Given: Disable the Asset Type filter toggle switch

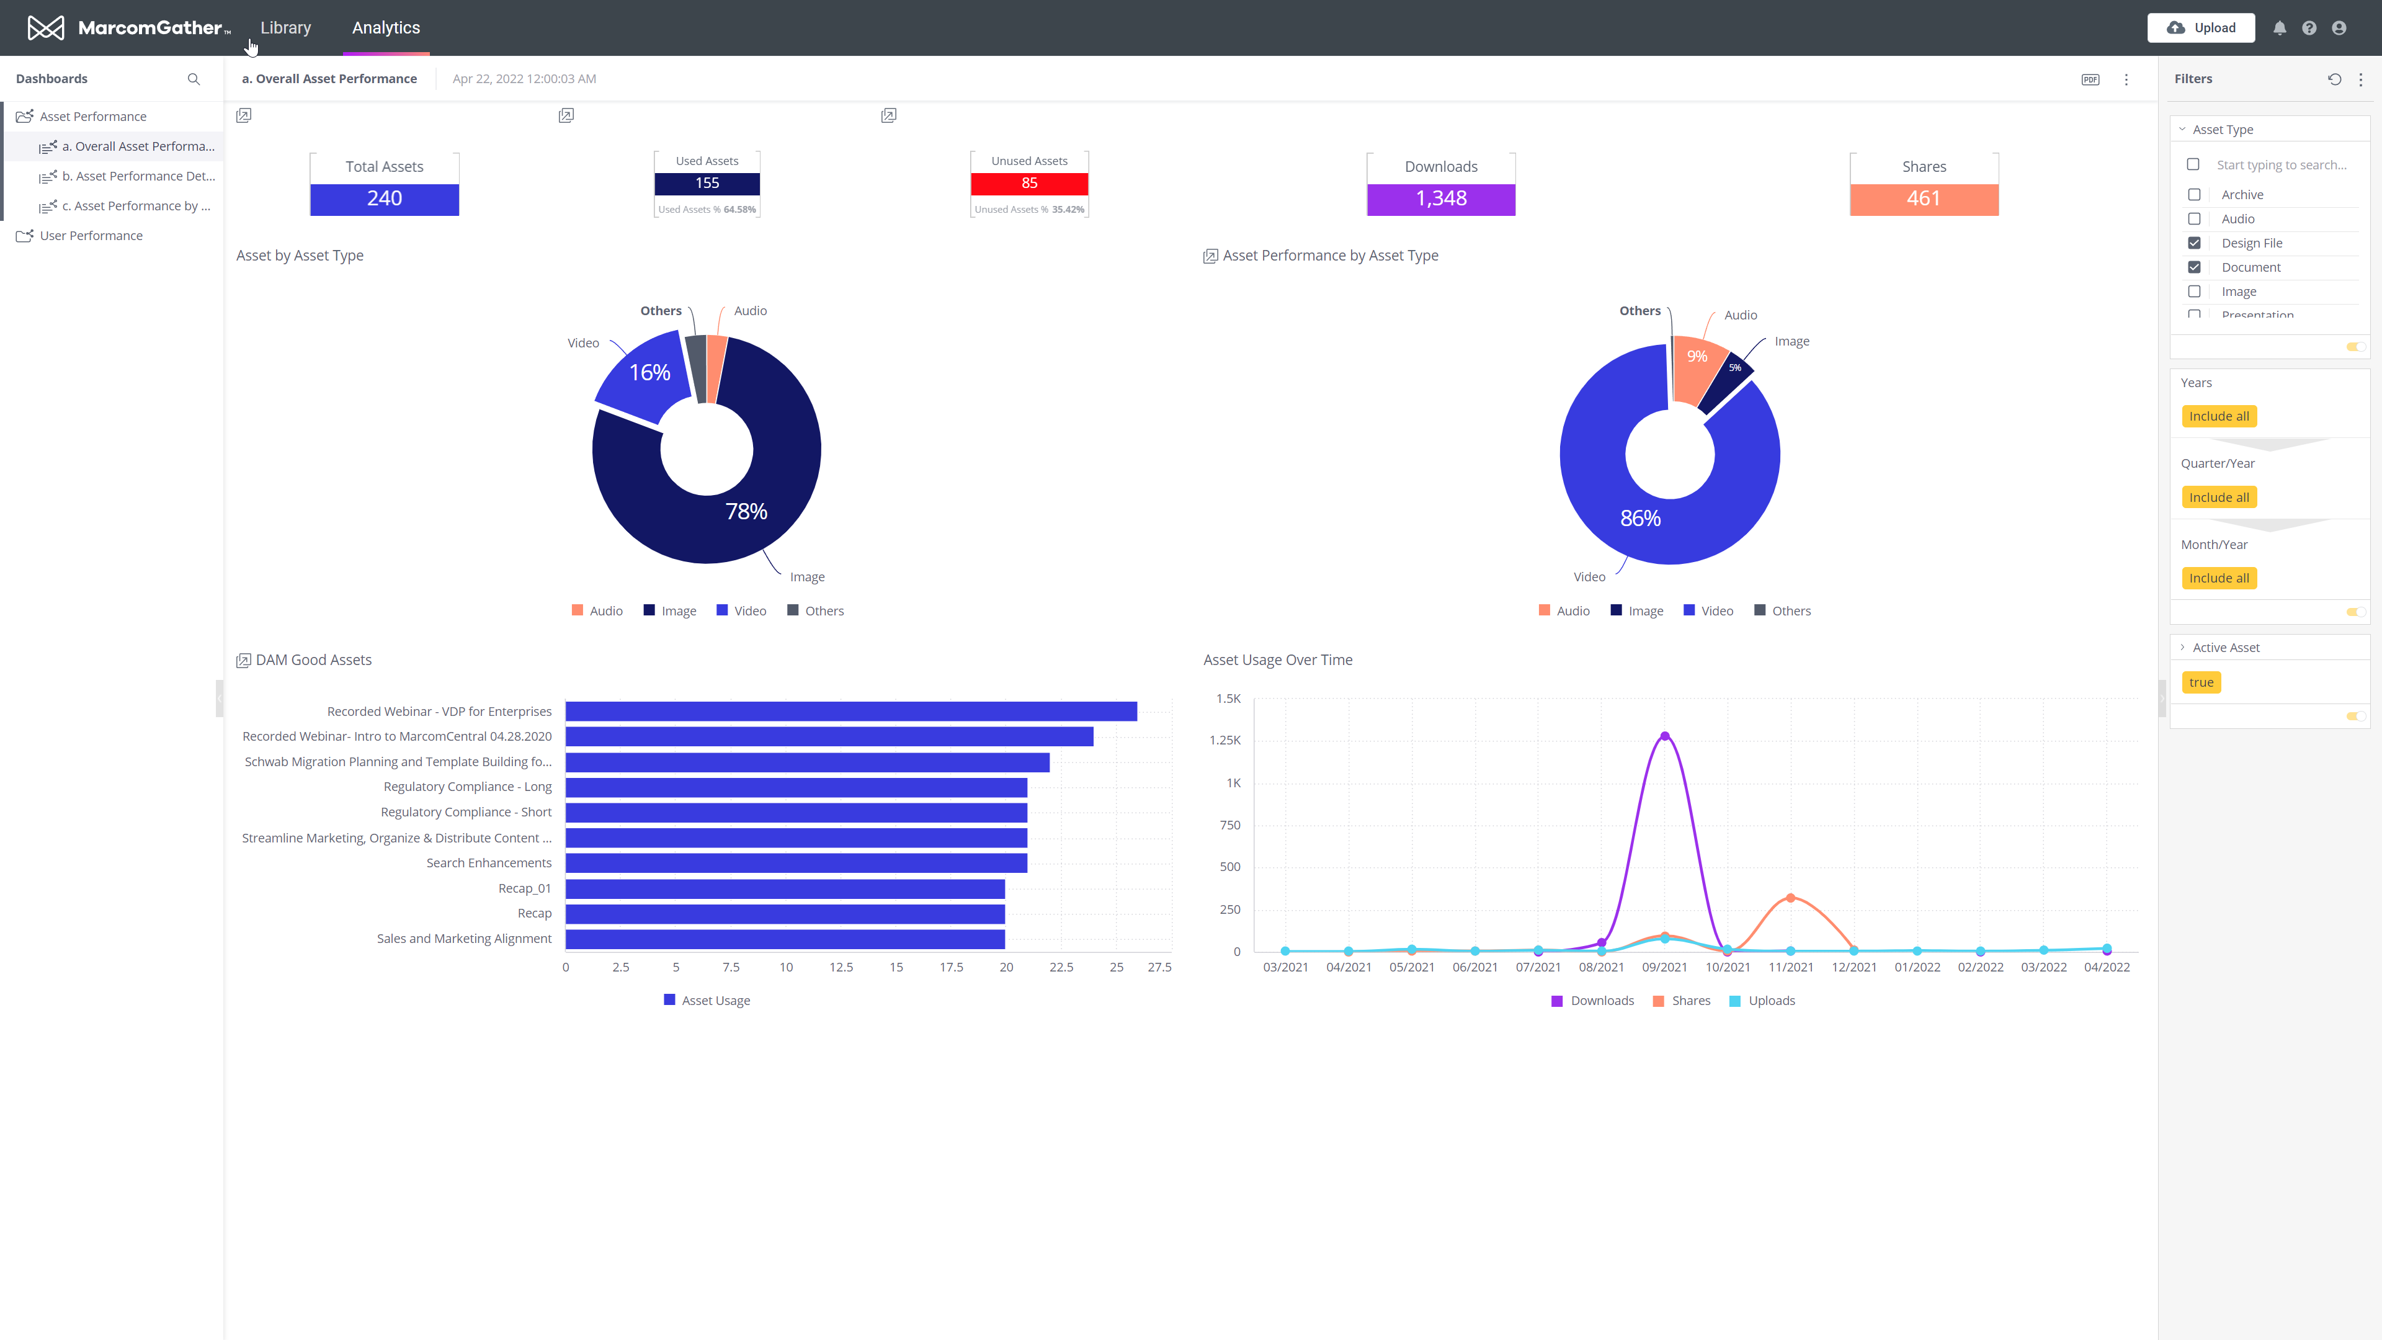Looking at the screenshot, I should (2354, 347).
